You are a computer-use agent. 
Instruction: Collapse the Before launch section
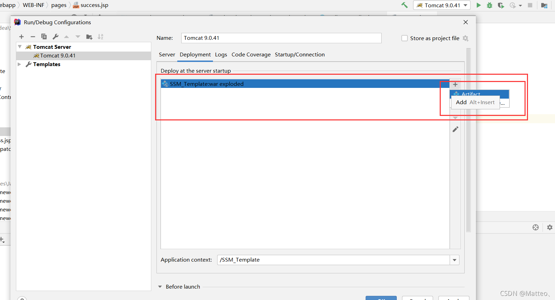(160, 287)
